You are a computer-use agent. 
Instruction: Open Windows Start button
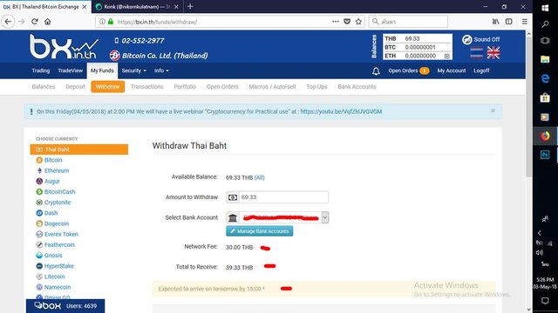545,8
